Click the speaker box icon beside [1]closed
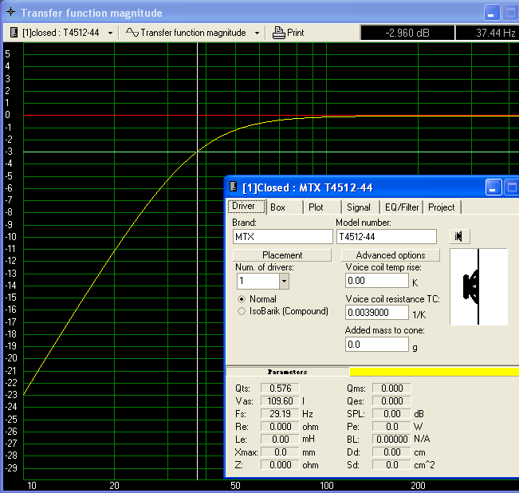The height and width of the screenshot is (493, 519). pyautogui.click(x=14, y=33)
